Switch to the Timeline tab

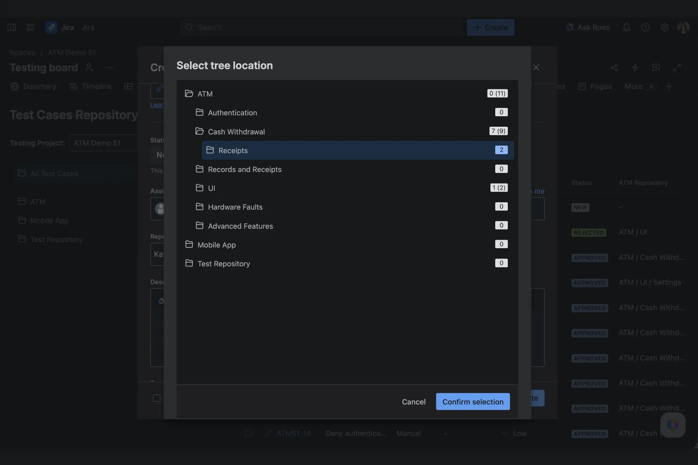point(96,86)
